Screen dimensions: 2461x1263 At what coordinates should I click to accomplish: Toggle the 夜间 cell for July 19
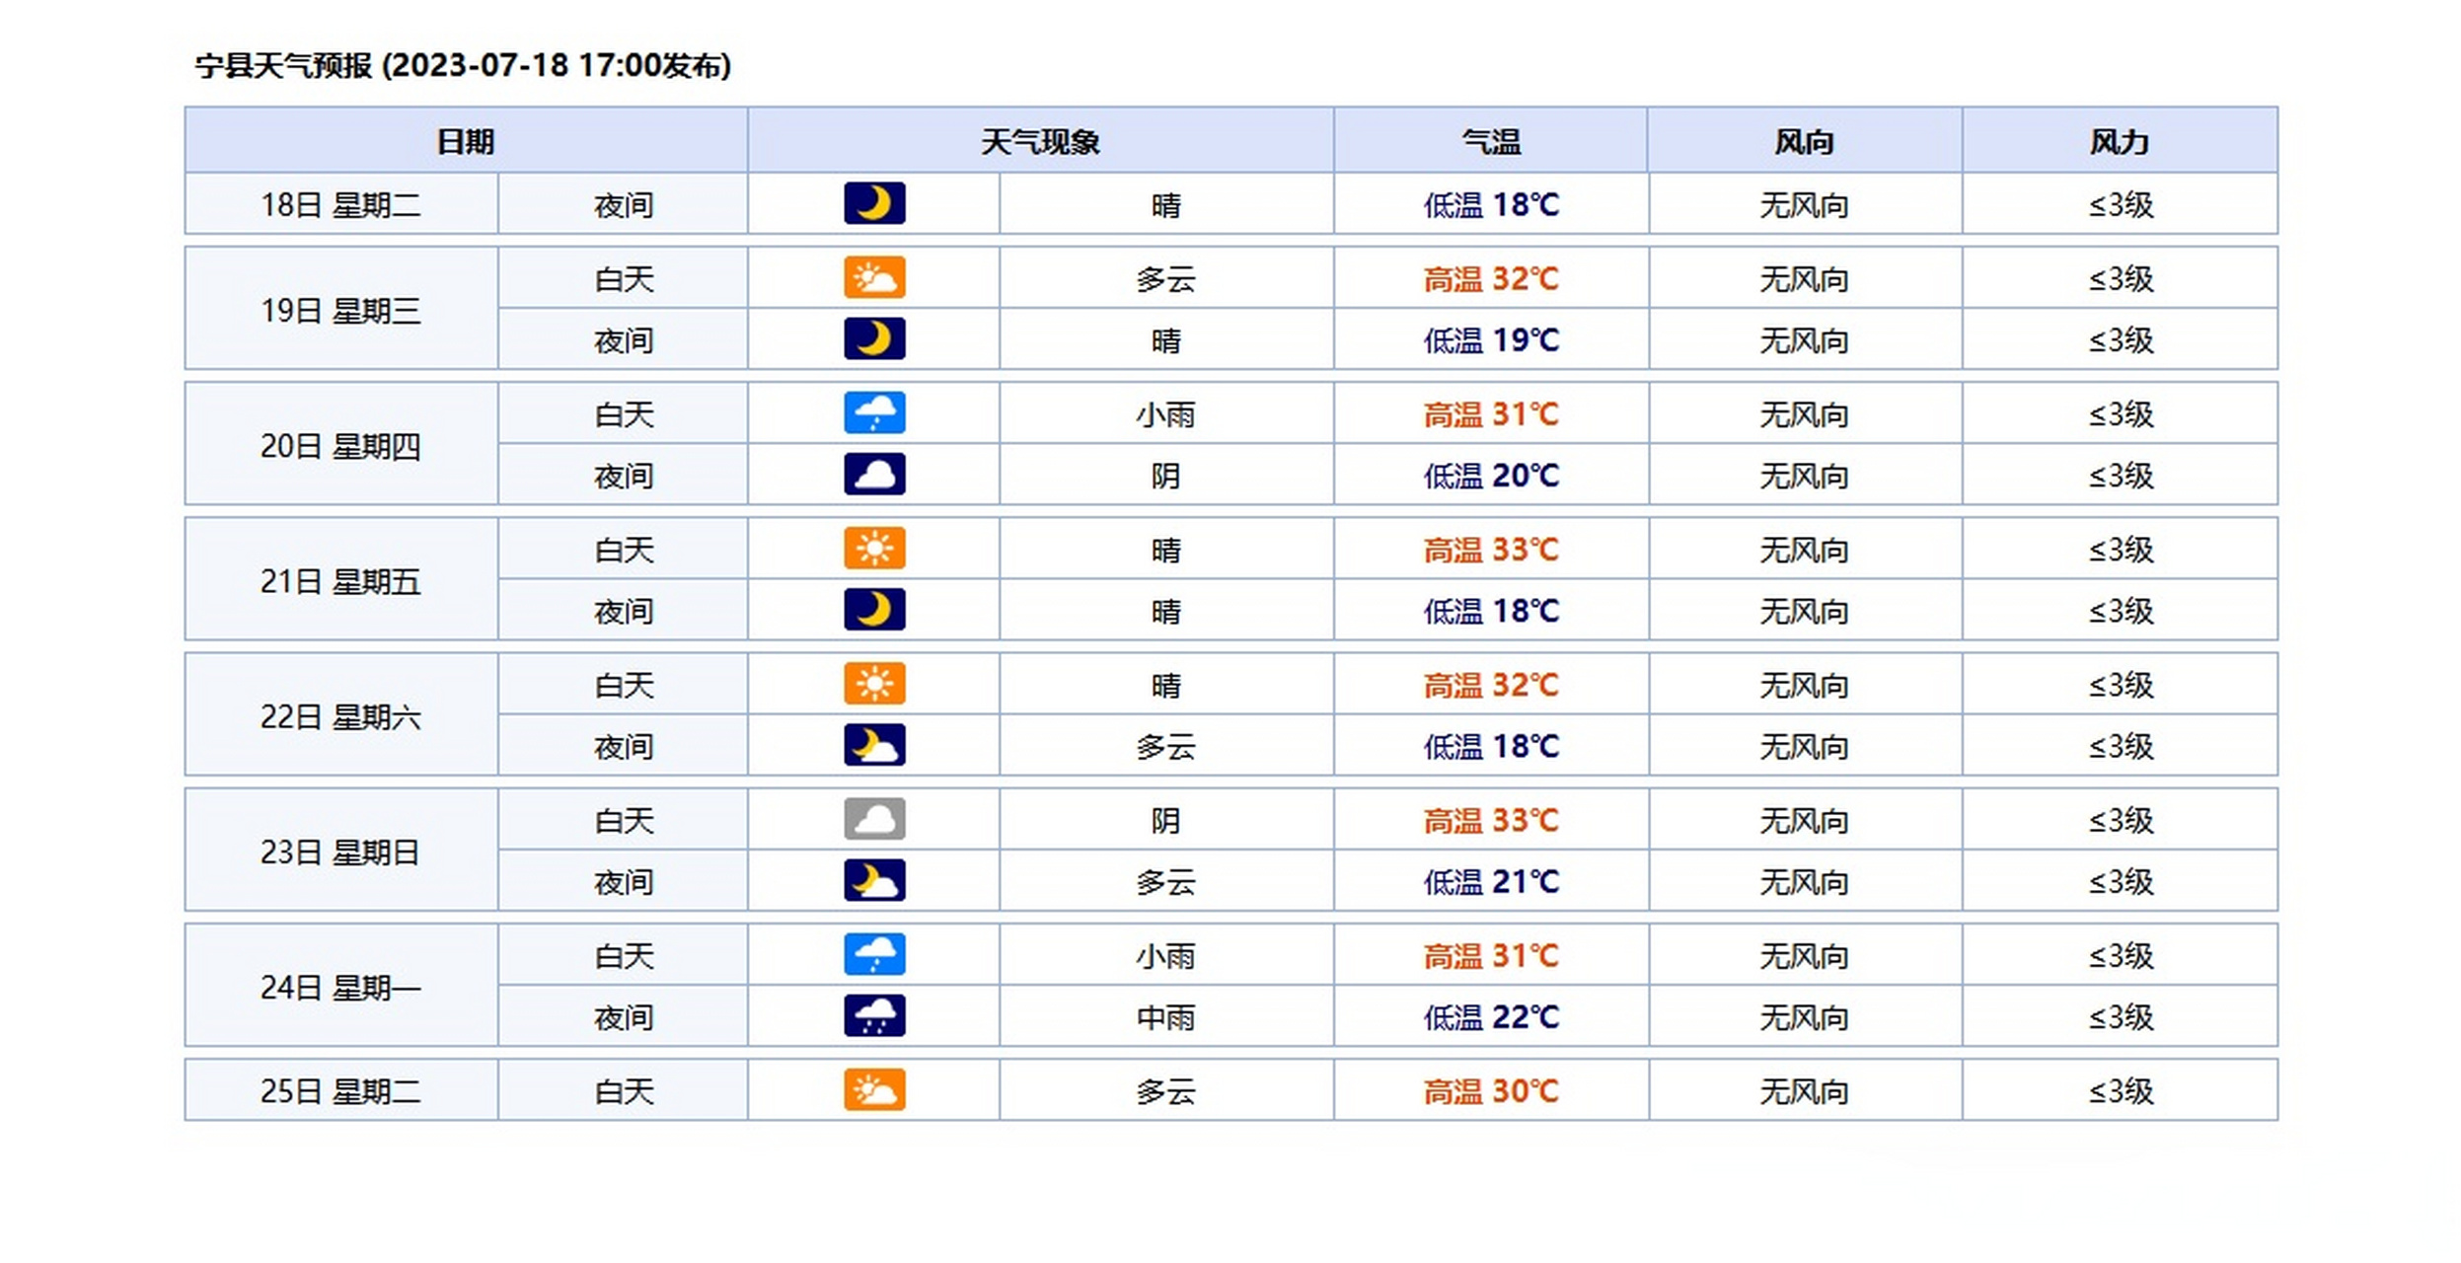pyautogui.click(x=622, y=340)
